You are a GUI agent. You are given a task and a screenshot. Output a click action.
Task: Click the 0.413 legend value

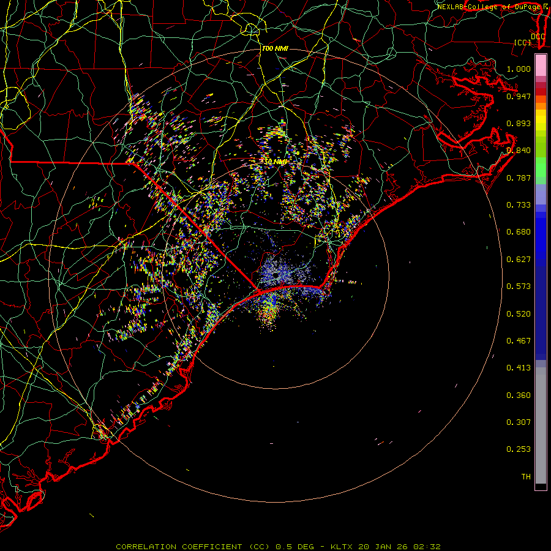[x=519, y=367]
